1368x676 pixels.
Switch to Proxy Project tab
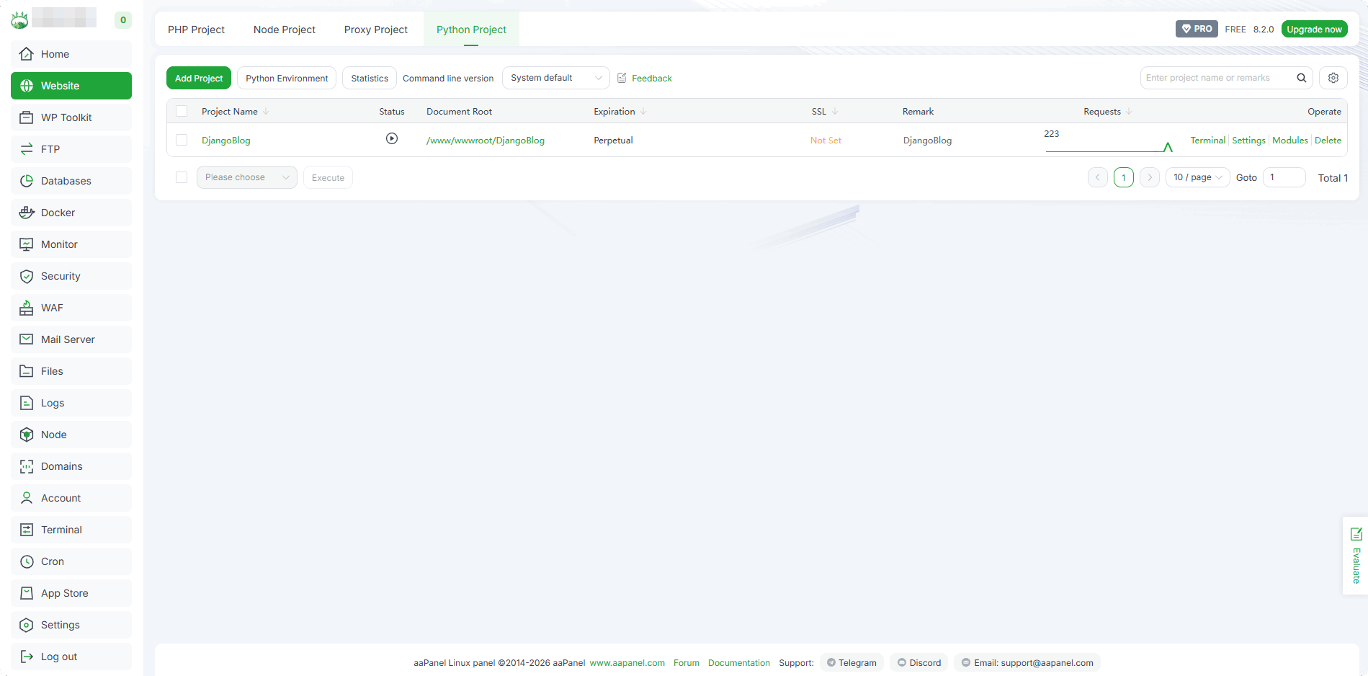(376, 30)
